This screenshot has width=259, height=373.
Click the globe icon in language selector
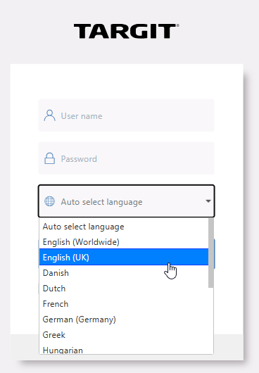coord(49,201)
